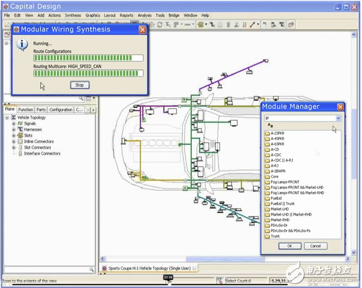This screenshot has width=362, height=288.
Task: Switch to the Configuration tab
Action: click(61, 110)
